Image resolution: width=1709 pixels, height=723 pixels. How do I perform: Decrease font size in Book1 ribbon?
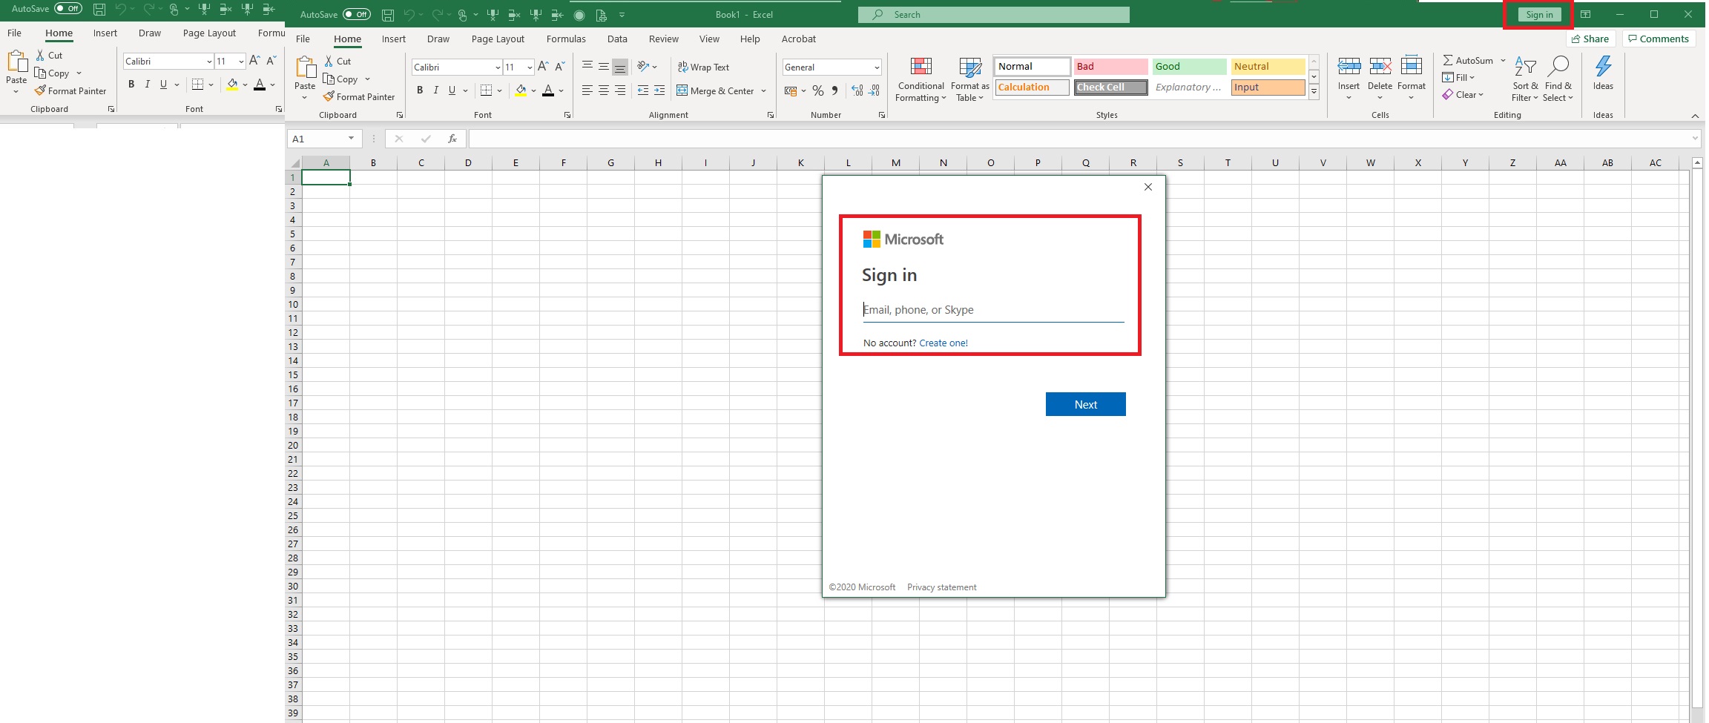(x=560, y=67)
